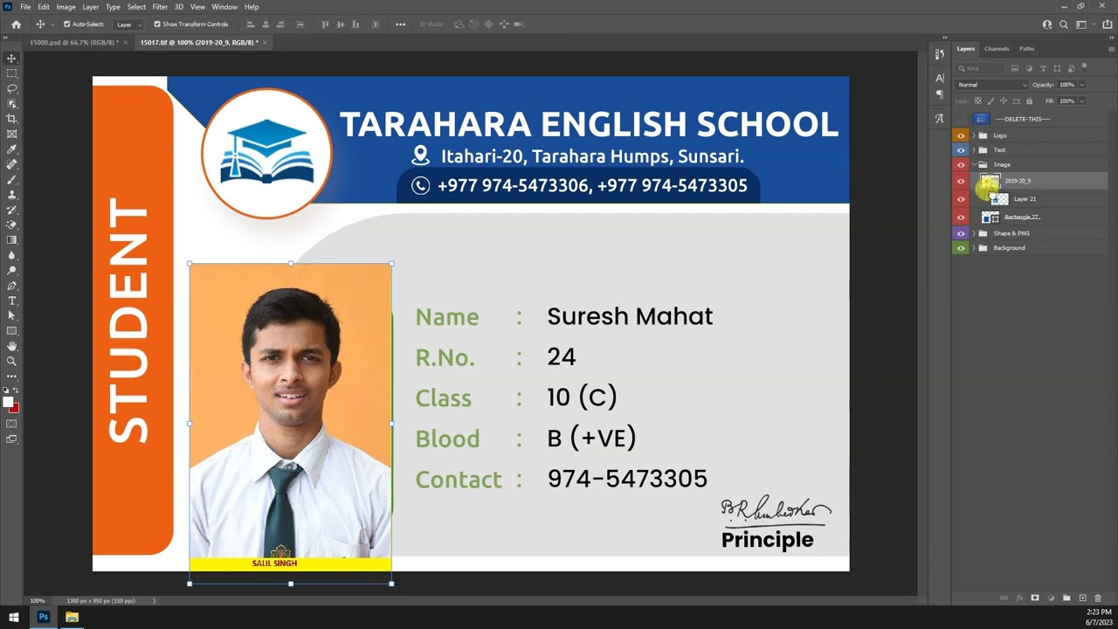Select the Hand tool
The image size is (1118, 629).
(11, 346)
